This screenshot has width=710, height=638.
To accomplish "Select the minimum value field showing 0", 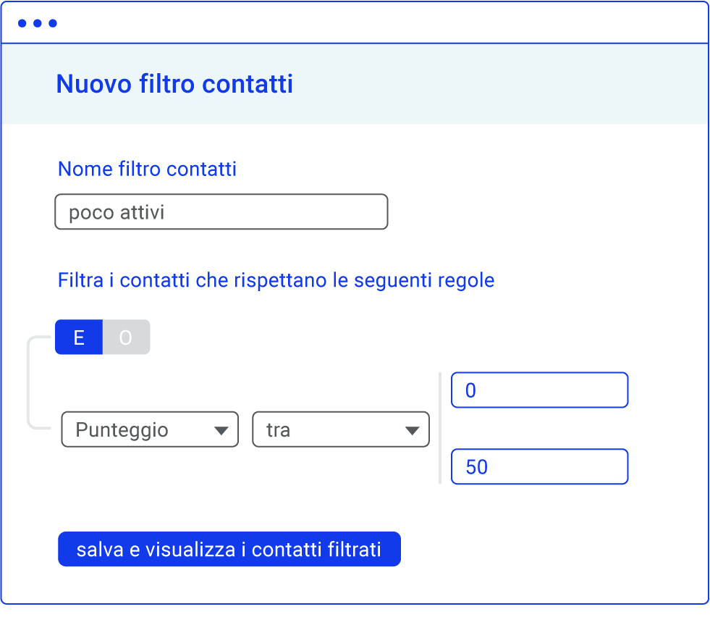I will (x=539, y=390).
